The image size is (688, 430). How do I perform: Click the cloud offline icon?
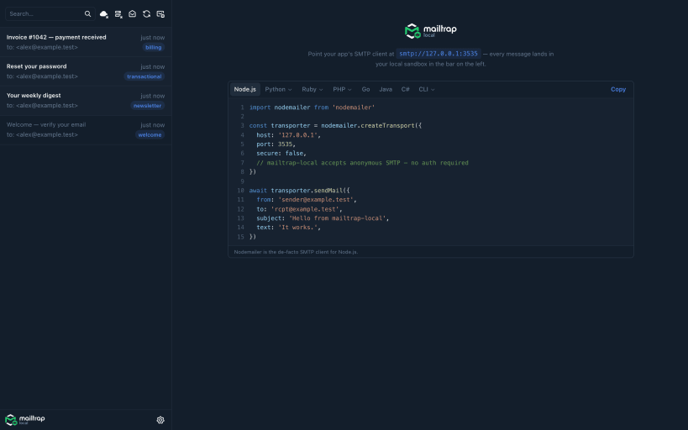coord(104,14)
